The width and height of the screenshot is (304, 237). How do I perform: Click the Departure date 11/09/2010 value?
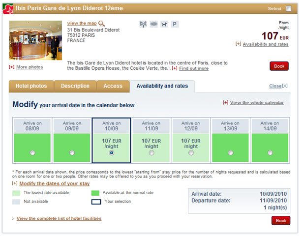(273, 201)
